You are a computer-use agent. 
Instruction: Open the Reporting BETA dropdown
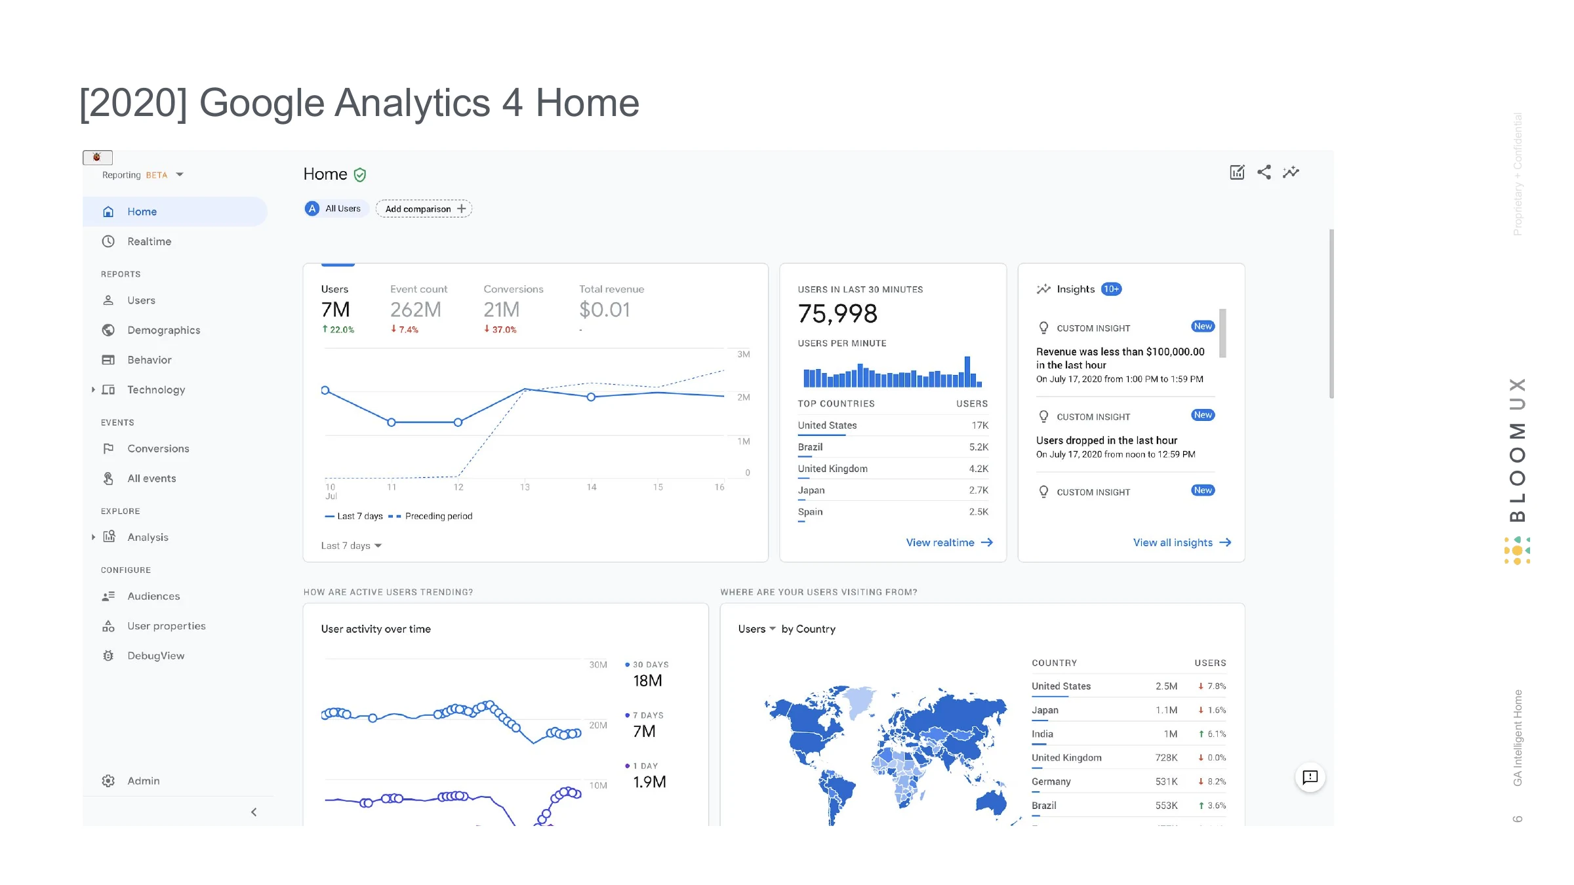pyautogui.click(x=143, y=175)
